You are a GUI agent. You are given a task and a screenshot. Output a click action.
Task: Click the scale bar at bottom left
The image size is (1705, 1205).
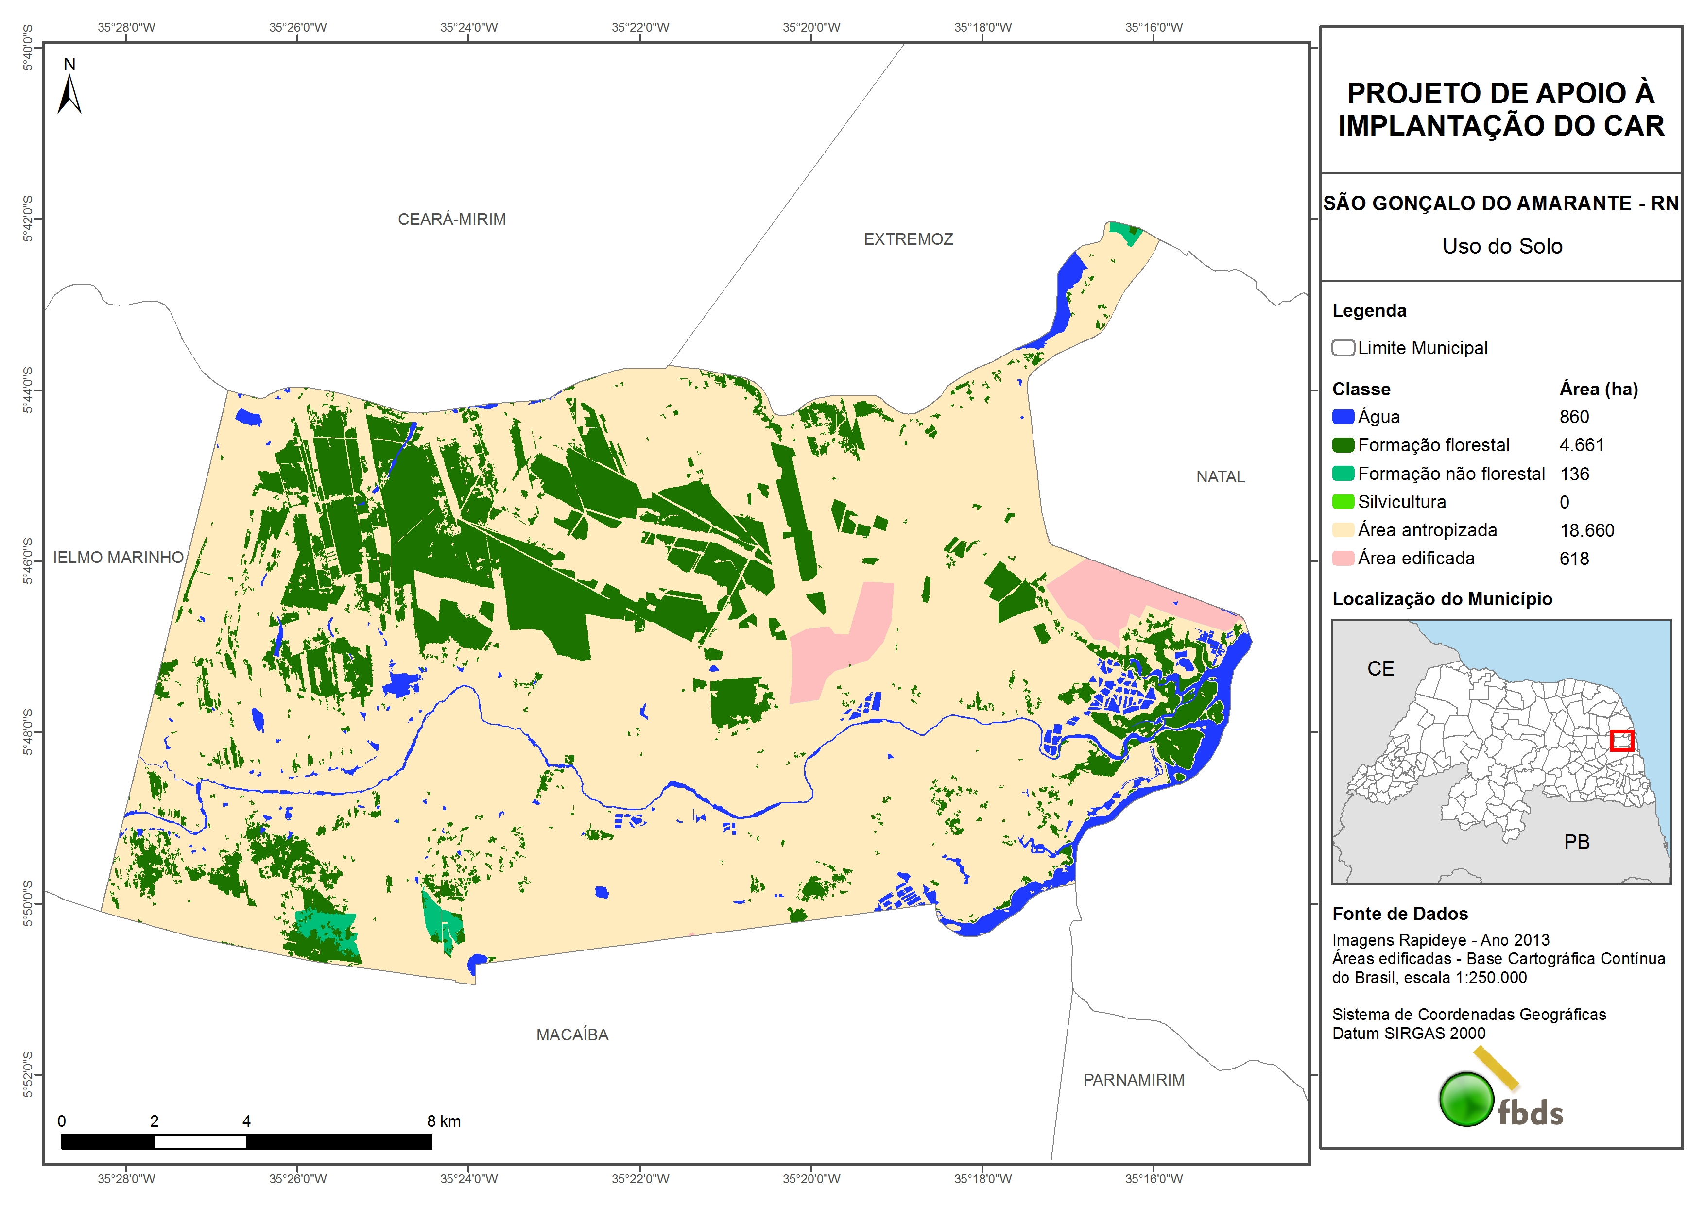(x=246, y=1141)
